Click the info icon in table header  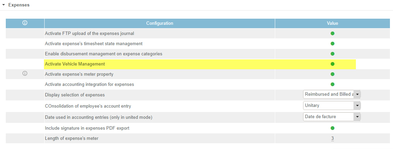(x=25, y=23)
